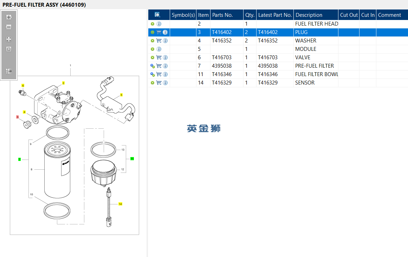Click the WASHER description cell
The image size is (408, 257).
(x=316, y=41)
